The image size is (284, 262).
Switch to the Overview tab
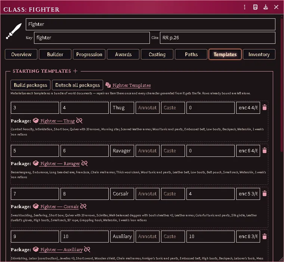pyautogui.click(x=21, y=54)
